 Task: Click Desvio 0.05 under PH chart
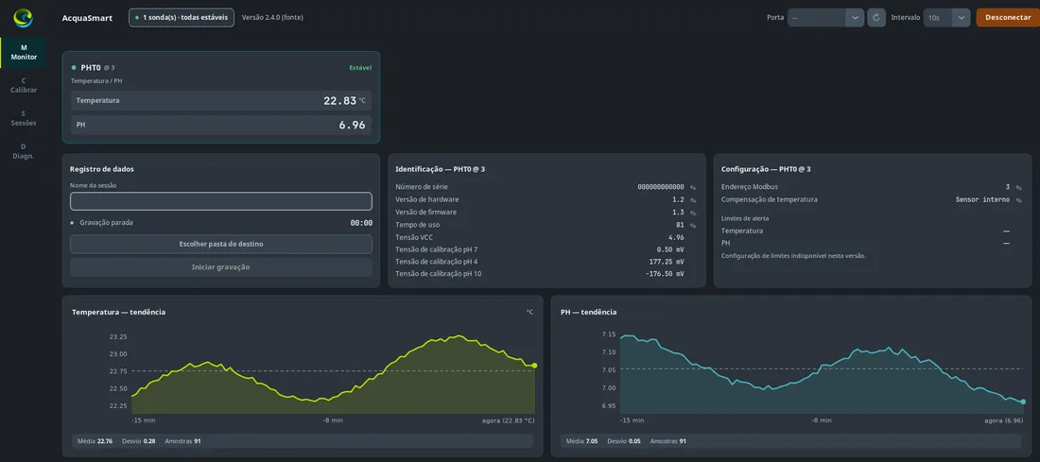click(623, 441)
